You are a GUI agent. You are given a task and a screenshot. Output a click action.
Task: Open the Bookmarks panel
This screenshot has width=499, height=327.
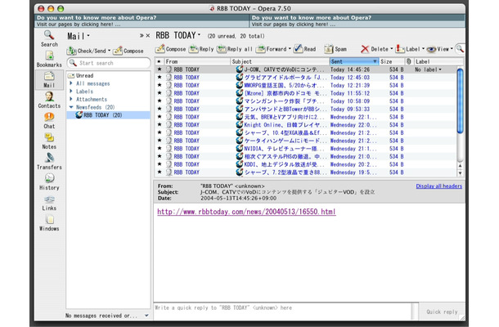tap(49, 59)
